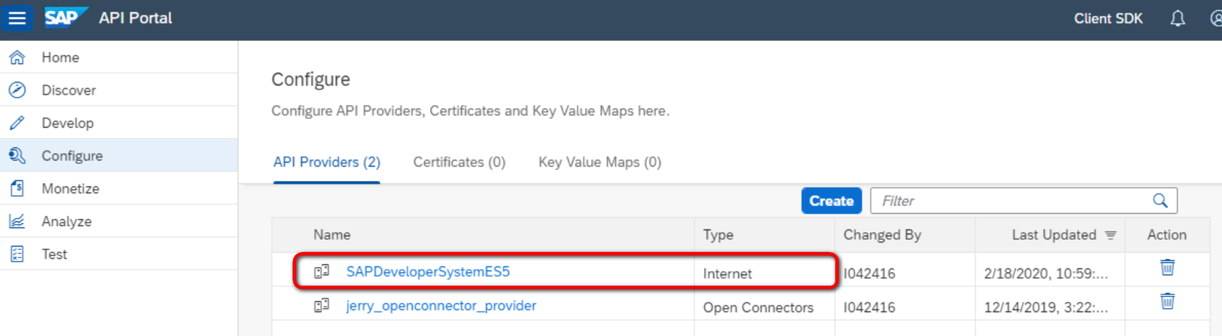The image size is (1222, 336).
Task: Open the user profile icon
Action: (1216, 18)
